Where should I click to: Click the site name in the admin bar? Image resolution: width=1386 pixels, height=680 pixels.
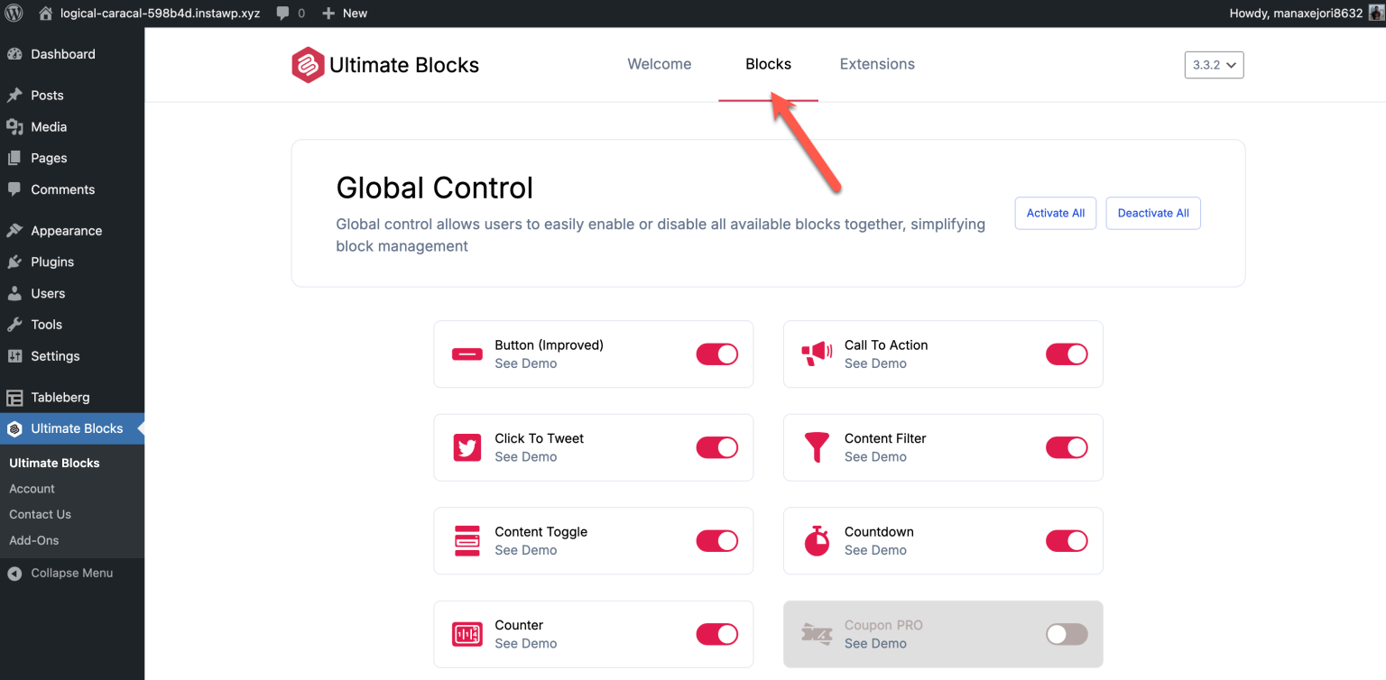coord(158,13)
